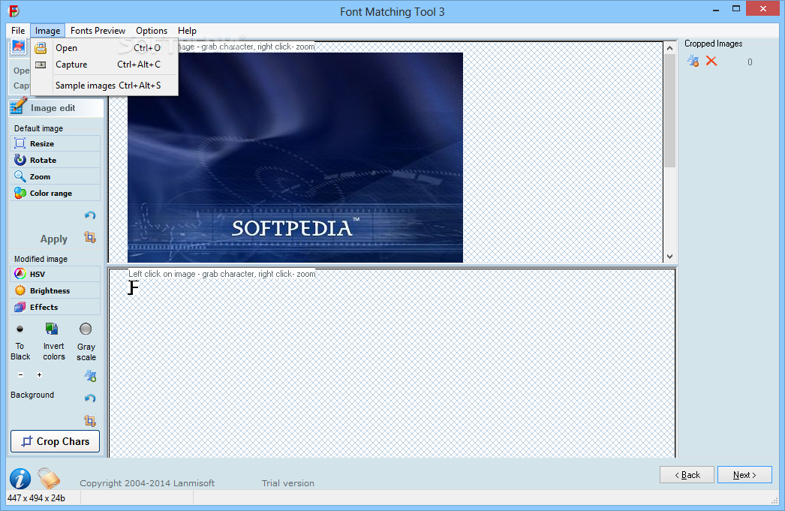Click undo arrow next to Background
This screenshot has height=511, width=785.
tap(90, 398)
